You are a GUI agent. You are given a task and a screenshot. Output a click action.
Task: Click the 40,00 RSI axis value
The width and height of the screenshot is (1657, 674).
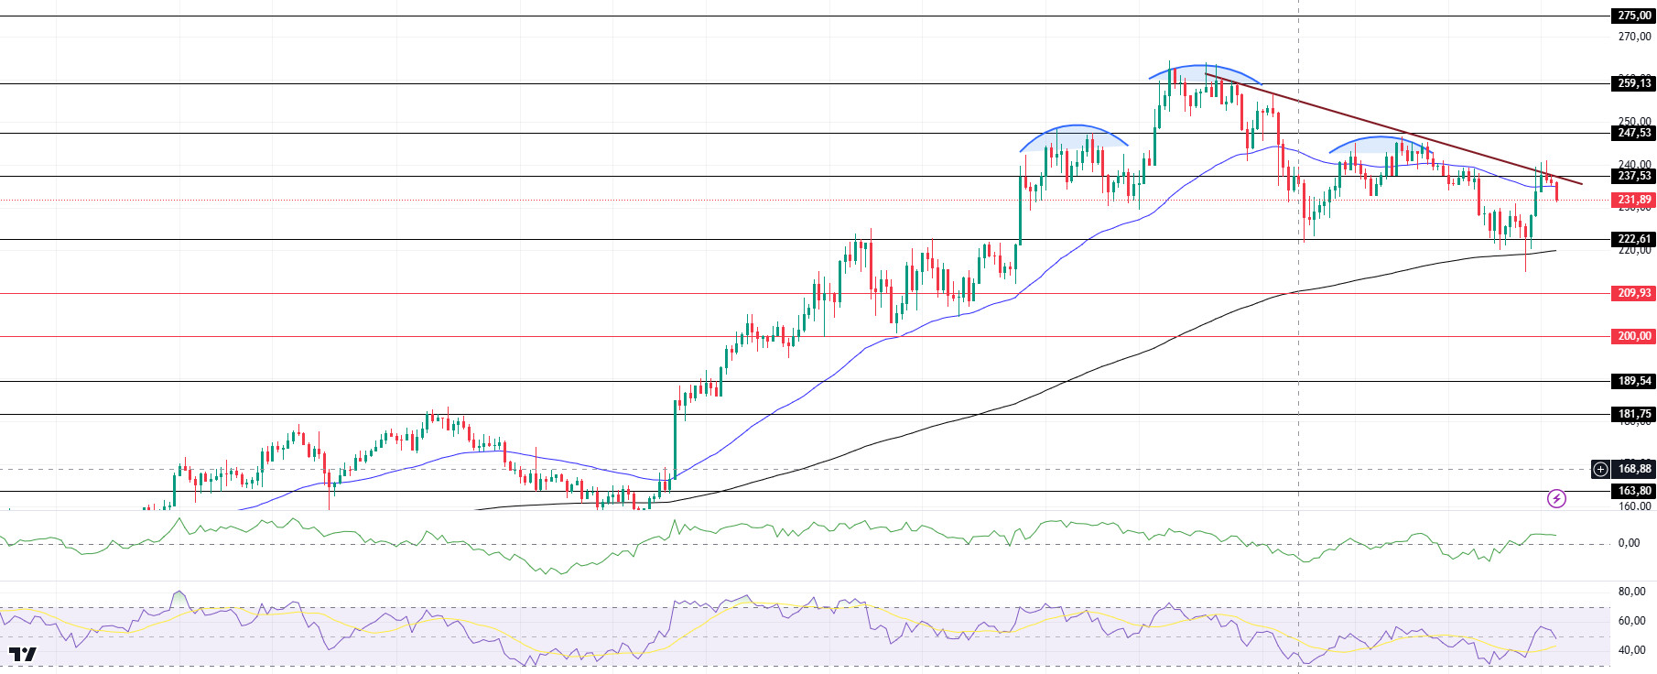coord(1631,650)
